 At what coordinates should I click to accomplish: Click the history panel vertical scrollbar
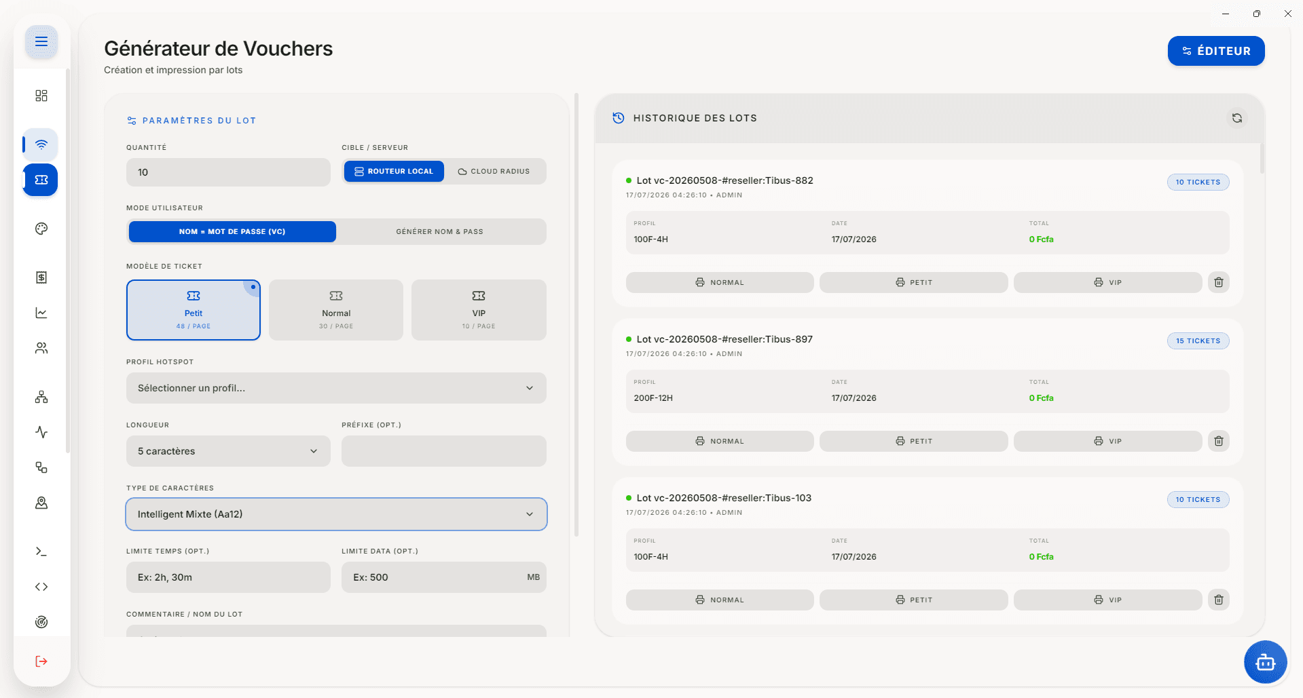tap(1262, 158)
